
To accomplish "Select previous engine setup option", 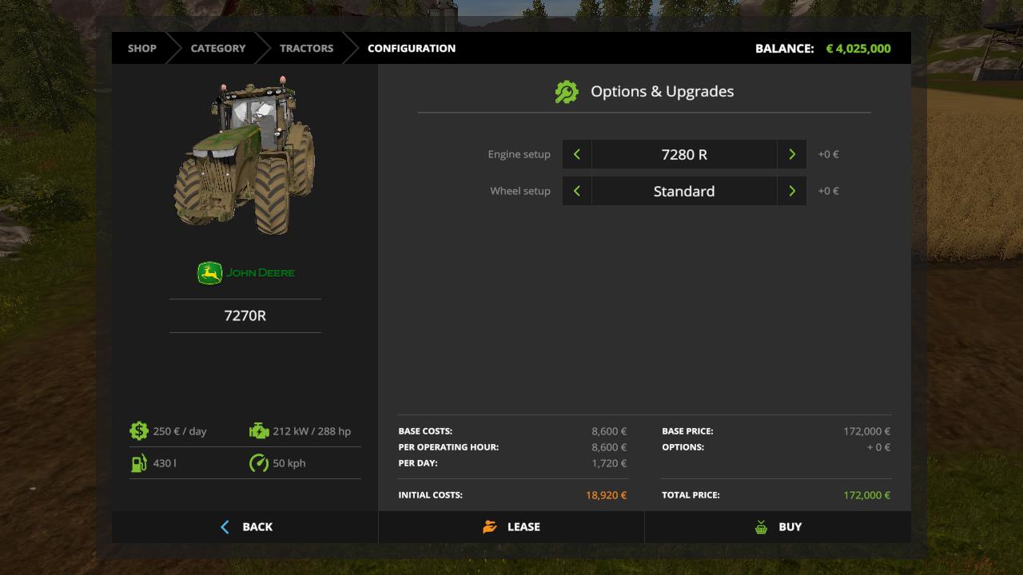I will pyautogui.click(x=577, y=154).
